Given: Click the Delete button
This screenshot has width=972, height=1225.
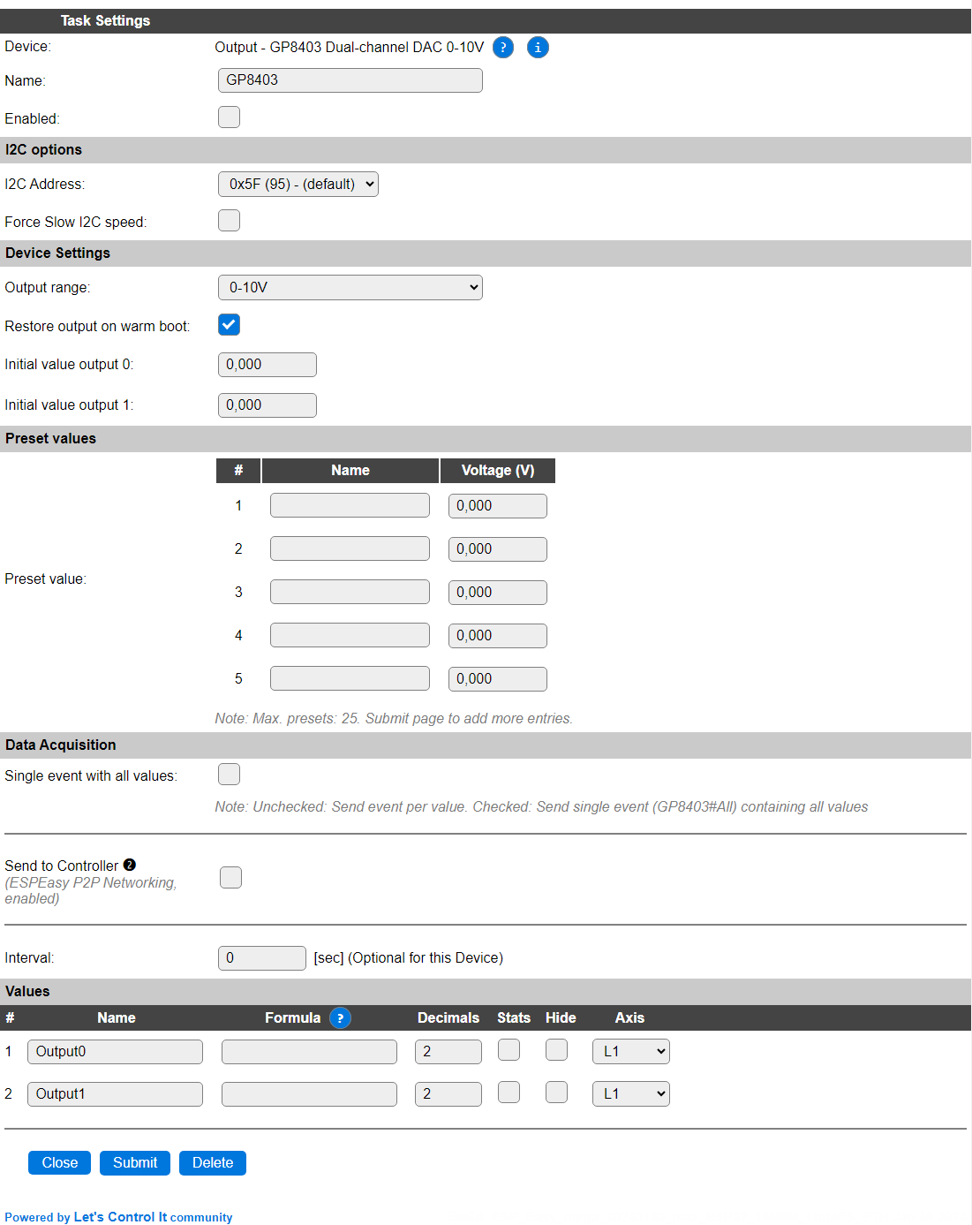Looking at the screenshot, I should pyautogui.click(x=213, y=1163).
